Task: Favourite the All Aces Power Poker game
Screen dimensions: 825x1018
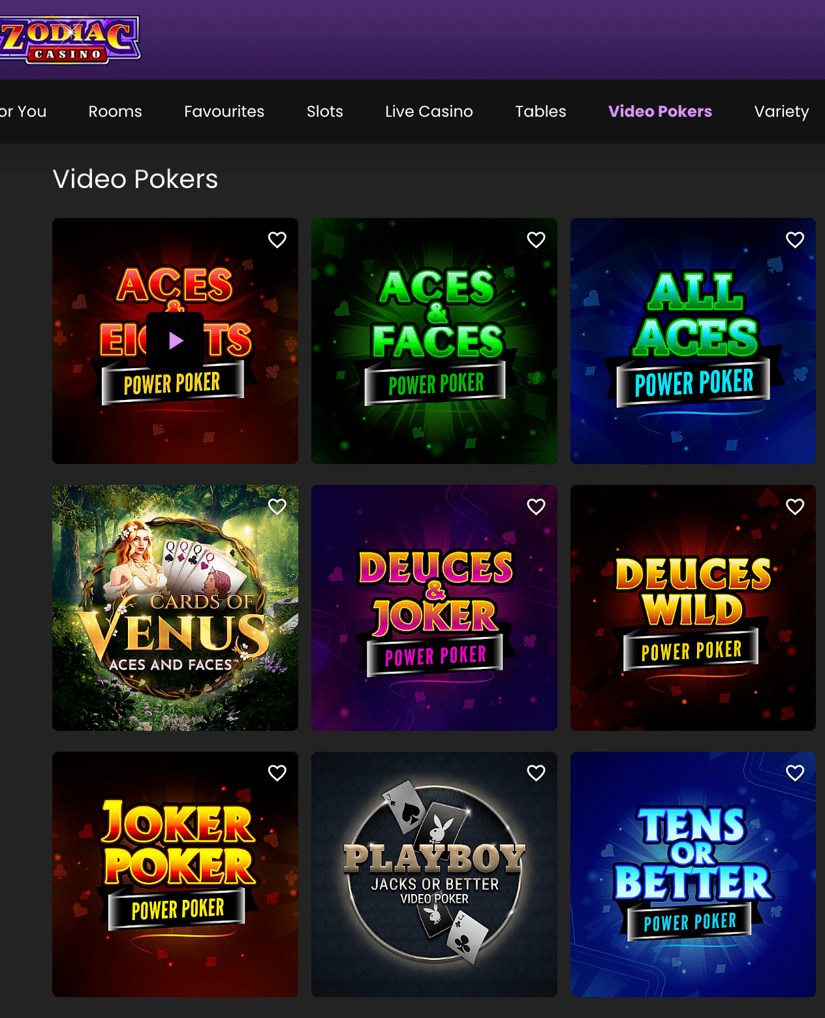Action: (795, 240)
